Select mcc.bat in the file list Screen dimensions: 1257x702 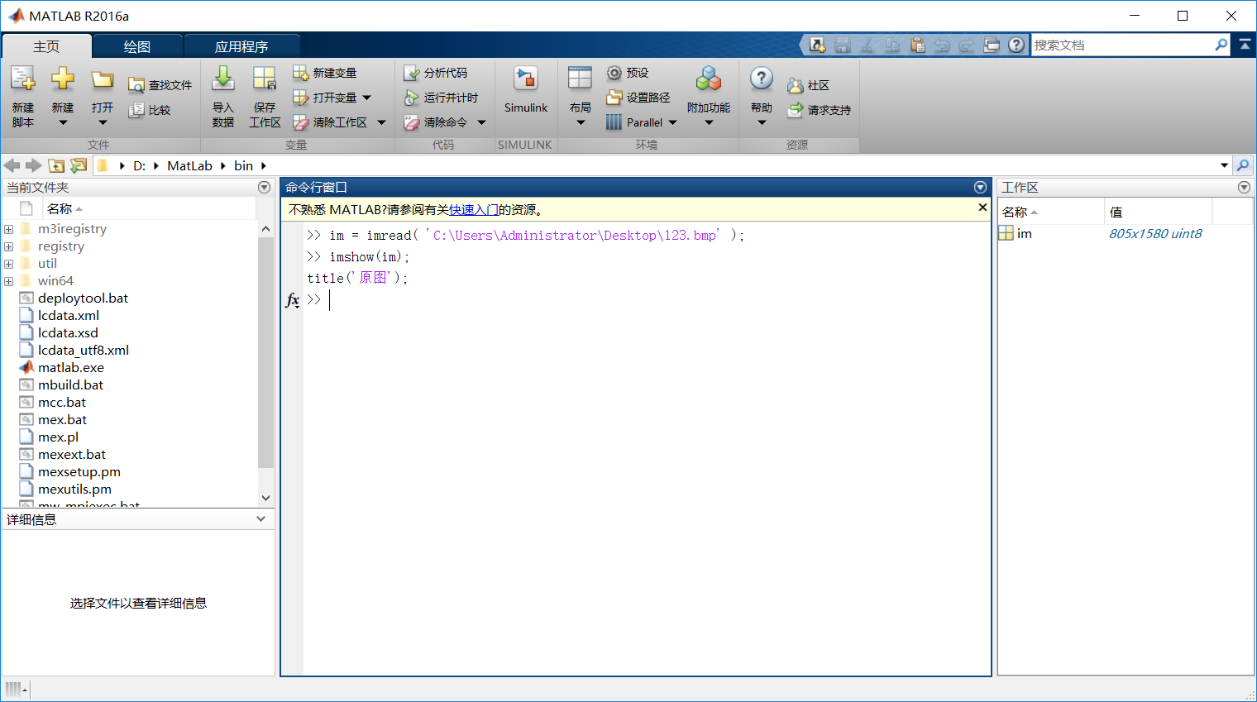coord(62,402)
